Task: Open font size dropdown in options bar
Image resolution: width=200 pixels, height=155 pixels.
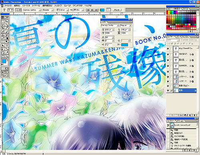Action: (68, 10)
